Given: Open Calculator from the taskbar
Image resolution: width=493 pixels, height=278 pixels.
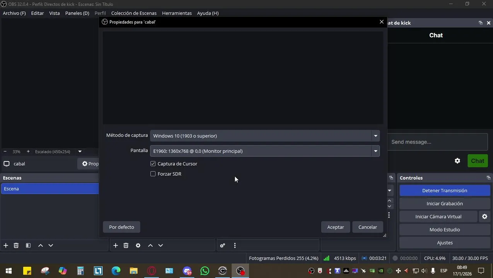Looking at the screenshot, I should (x=80, y=271).
